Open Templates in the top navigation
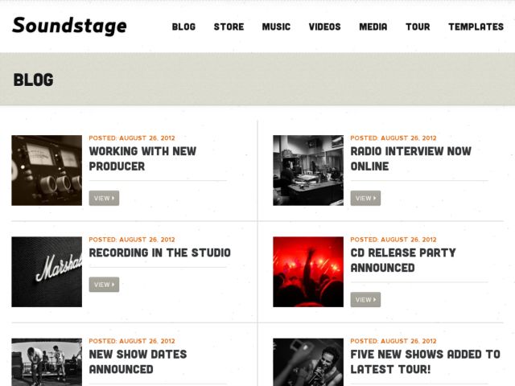 point(476,27)
